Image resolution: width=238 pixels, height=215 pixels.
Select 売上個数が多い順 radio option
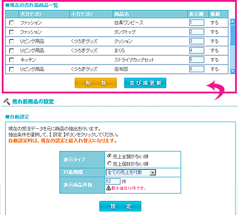coord(109,163)
